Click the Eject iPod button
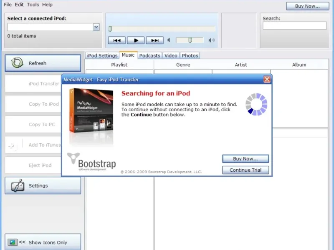Viewport: 334px width, 250px height. [x=33, y=165]
